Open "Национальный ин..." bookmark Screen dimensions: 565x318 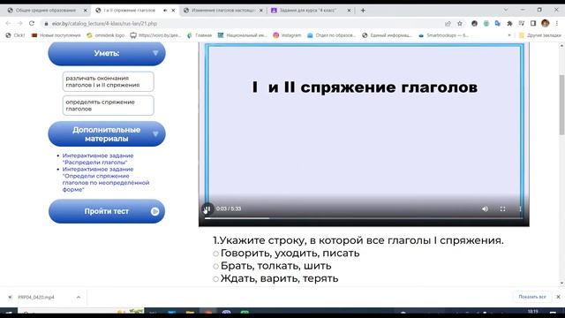coord(243,35)
